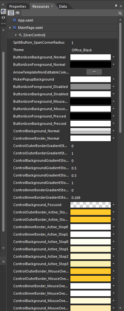The image size is (124, 311).
Task: Click the MainPage.xaml file icon
Action: (x=14, y=28)
